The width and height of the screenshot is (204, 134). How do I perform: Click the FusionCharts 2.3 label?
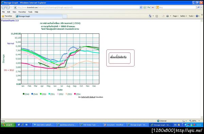tap(10, 20)
